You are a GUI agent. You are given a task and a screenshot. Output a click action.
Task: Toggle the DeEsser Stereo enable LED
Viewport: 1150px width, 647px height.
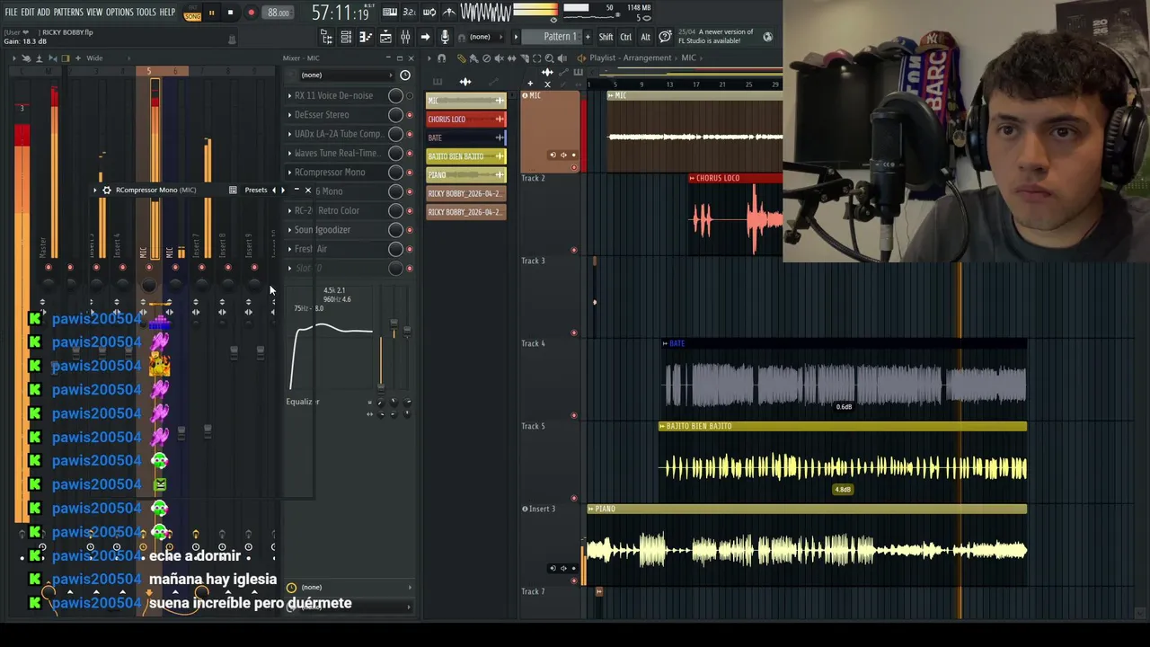click(410, 115)
